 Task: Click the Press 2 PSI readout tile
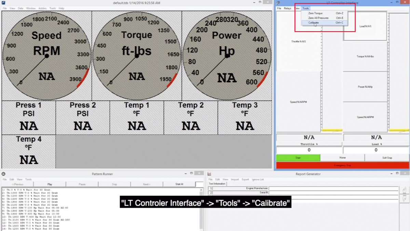point(83,117)
